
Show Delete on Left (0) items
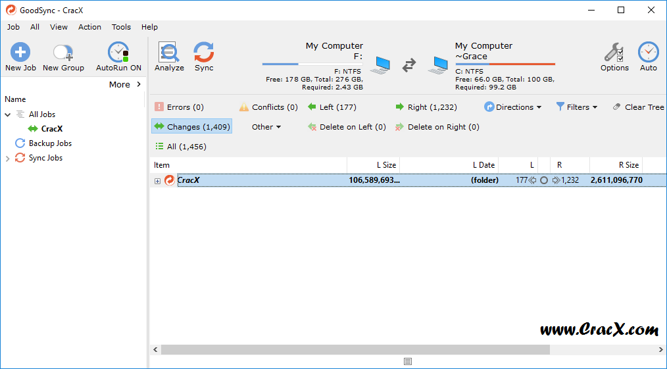[347, 127]
